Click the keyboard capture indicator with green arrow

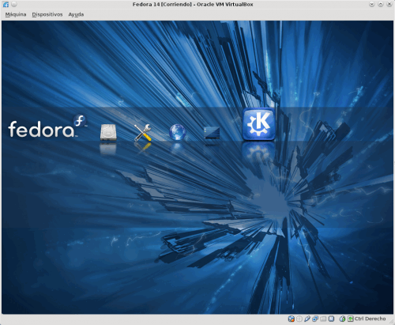click(351, 319)
